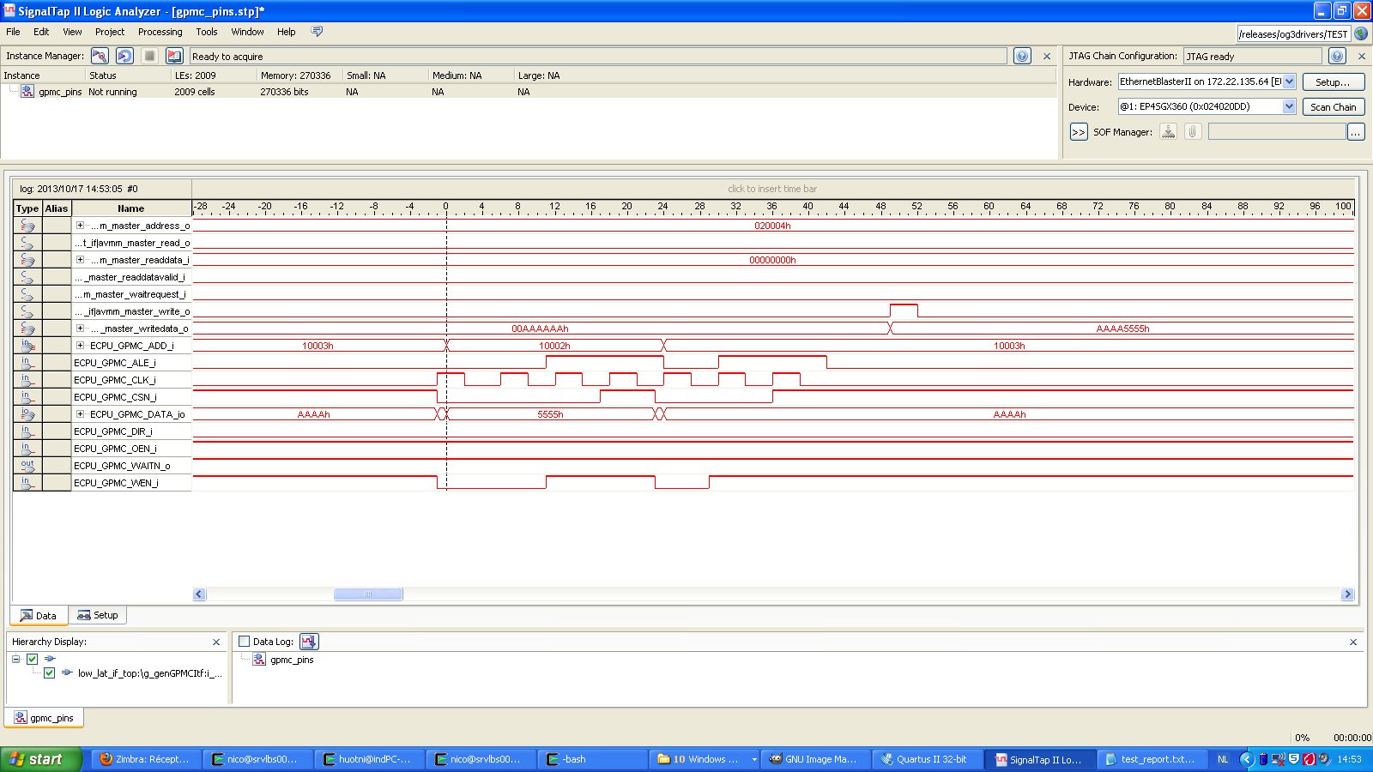Click type icon for ECPU_GPMC_DATA_io signal
The width and height of the screenshot is (1373, 772).
click(x=27, y=414)
